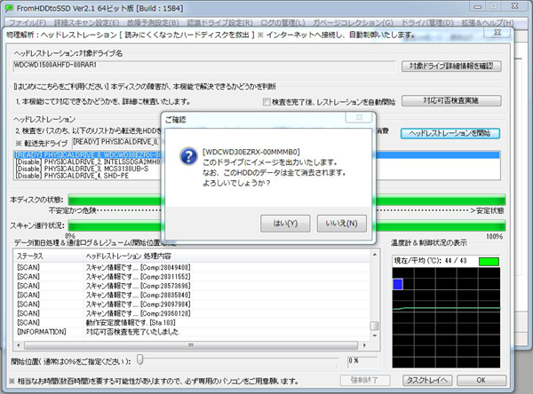This screenshot has width=533, height=394.
Task: Minimize the FromHDDtoSSD main window
Action: [x=477, y=6]
